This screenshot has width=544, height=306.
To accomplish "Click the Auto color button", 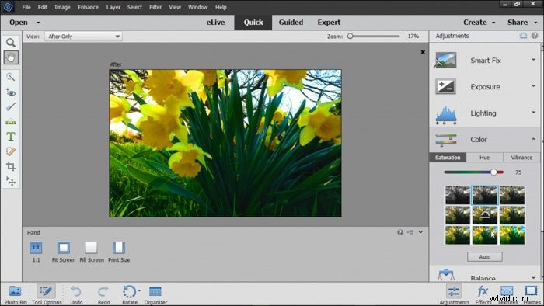I will pos(484,257).
